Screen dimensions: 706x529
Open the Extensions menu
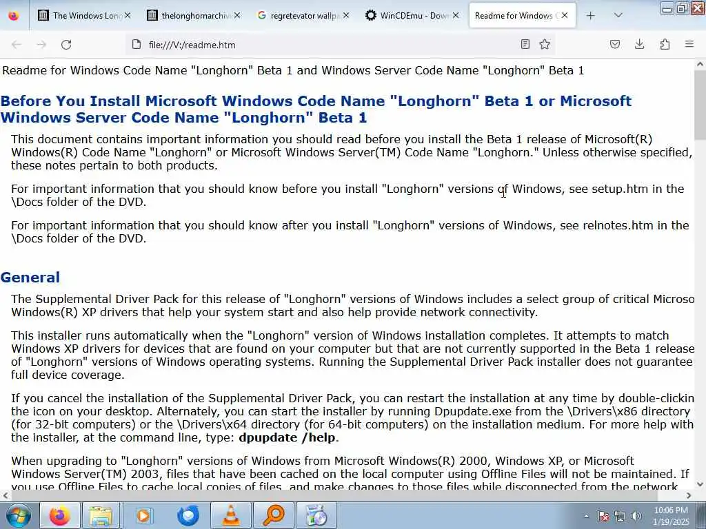point(665,44)
